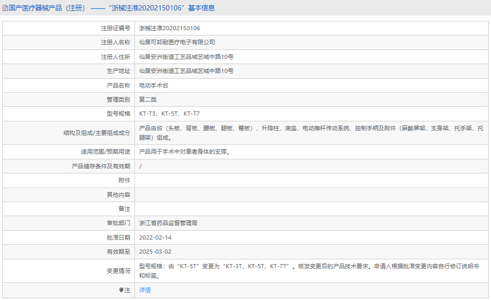Viewport: 491px width, 300px height.
Task: Click the 注册人名称 label
Action: pos(116,42)
